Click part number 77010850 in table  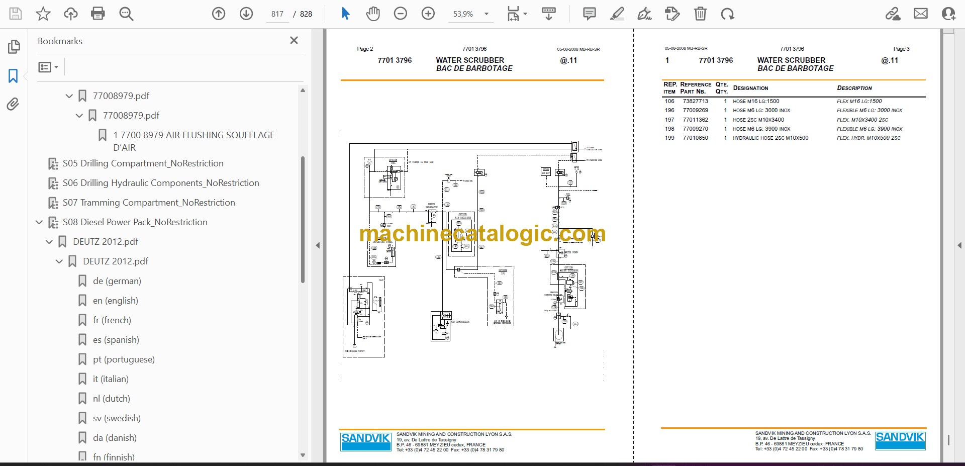[x=695, y=138]
